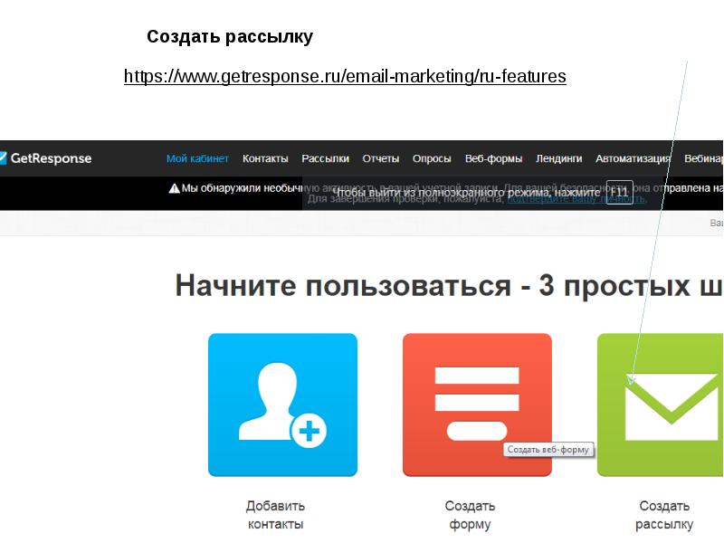Click the Создать форму caption

(470, 515)
